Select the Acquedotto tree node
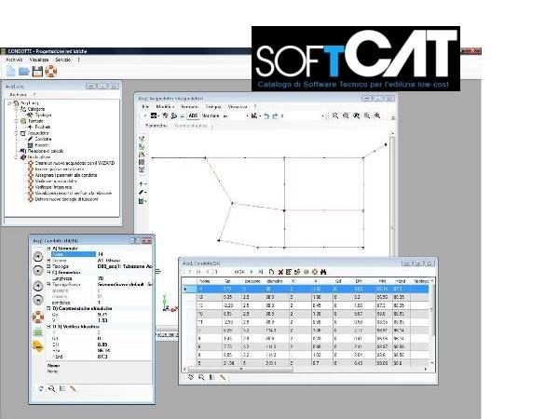This screenshot has width=559, height=419. tap(38, 133)
